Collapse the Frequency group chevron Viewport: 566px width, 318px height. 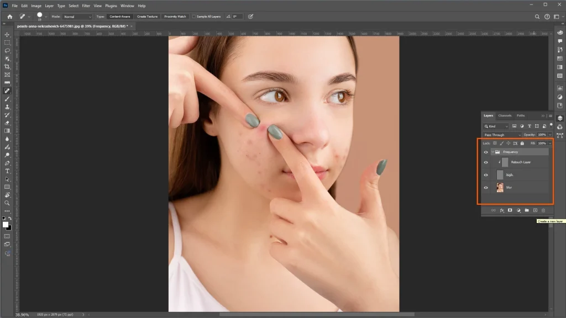[492, 152]
